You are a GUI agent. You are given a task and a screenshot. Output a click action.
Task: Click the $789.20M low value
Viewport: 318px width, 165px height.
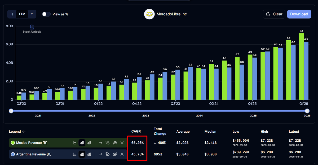pyautogui.click(x=241, y=152)
